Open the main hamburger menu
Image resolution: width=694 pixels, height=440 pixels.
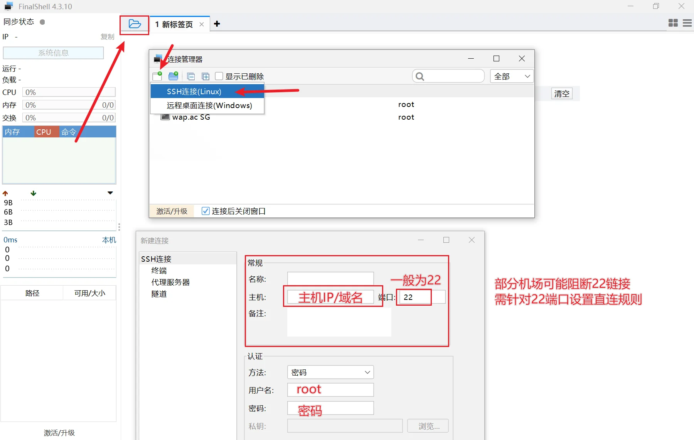click(687, 23)
